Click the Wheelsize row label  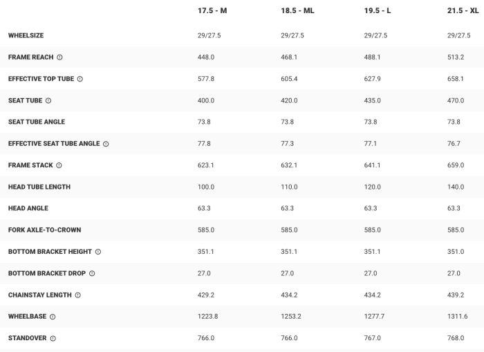tap(26, 35)
